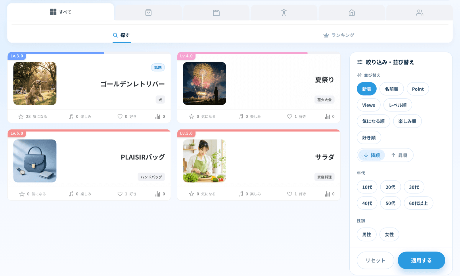This screenshot has height=276, width=460.
Task: Click star 気になる icon on PLAISIRバッグ card
Action: [22, 194]
